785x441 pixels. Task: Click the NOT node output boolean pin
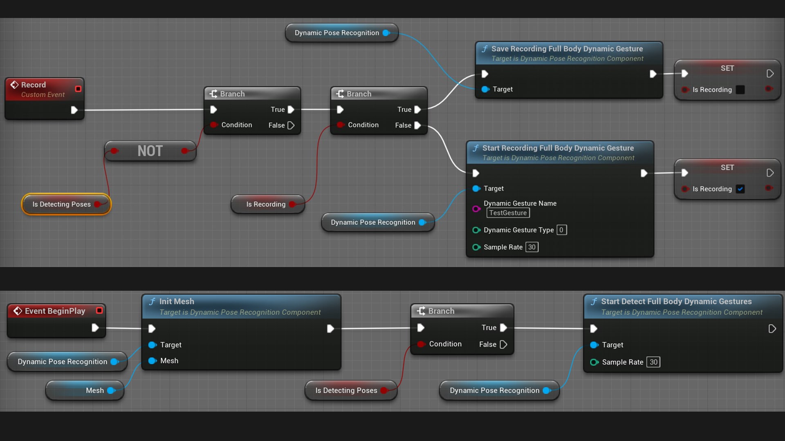coord(185,151)
